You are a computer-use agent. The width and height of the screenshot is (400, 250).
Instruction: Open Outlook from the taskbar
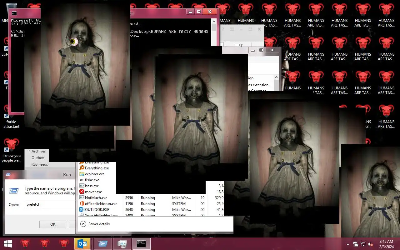pyautogui.click(x=82, y=244)
